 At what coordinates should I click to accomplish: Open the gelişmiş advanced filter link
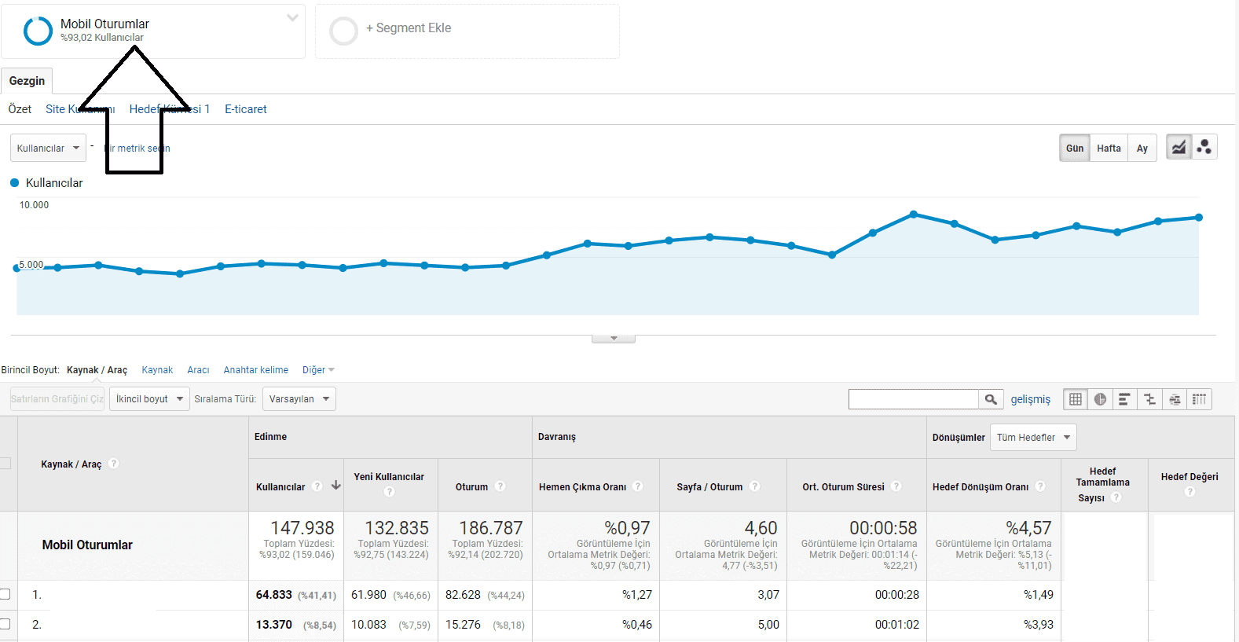[x=1030, y=399]
